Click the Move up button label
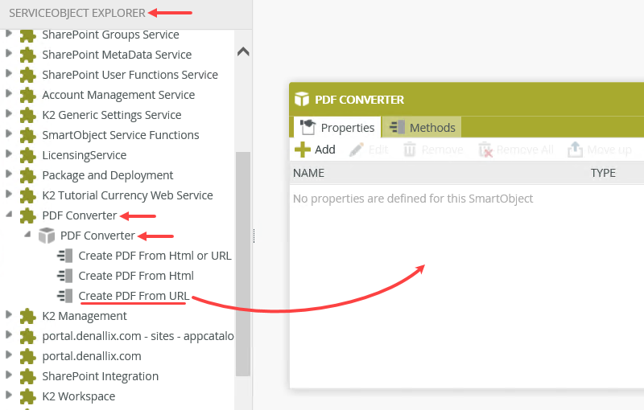This screenshot has width=644, height=410. point(609,150)
